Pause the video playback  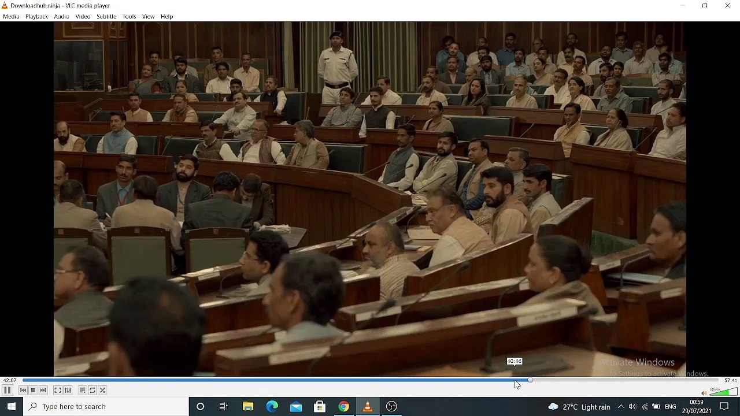coord(8,391)
